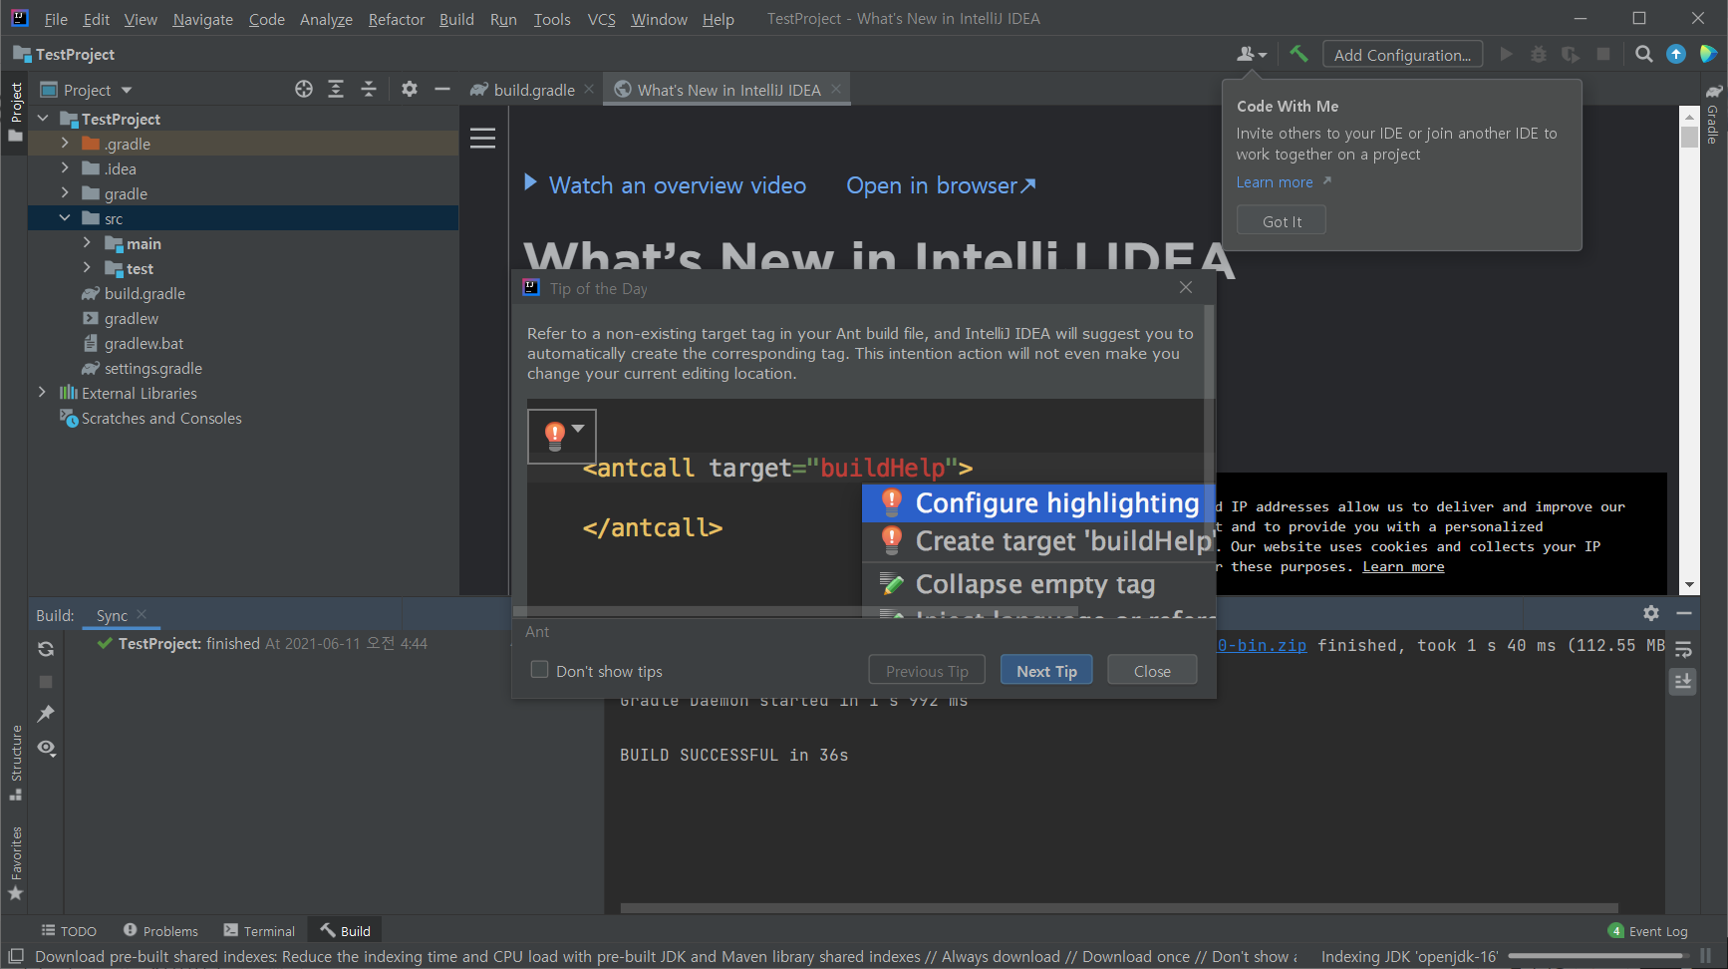Click the hamburger menu in What's New page
1728x969 pixels.
(x=482, y=138)
